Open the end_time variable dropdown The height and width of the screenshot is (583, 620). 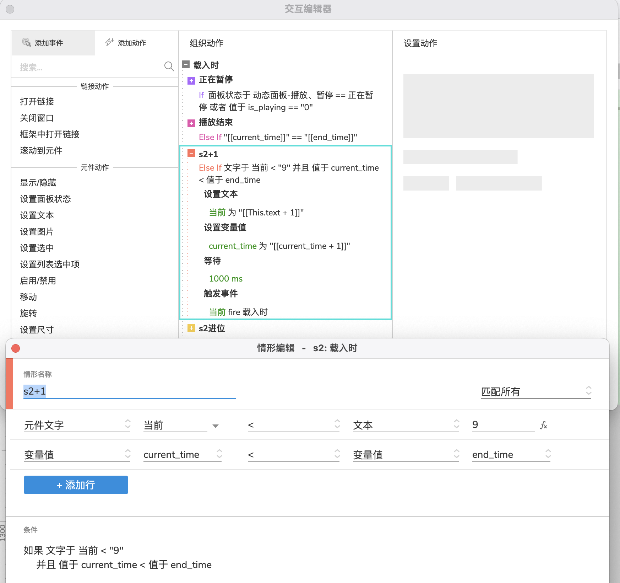pyautogui.click(x=511, y=455)
